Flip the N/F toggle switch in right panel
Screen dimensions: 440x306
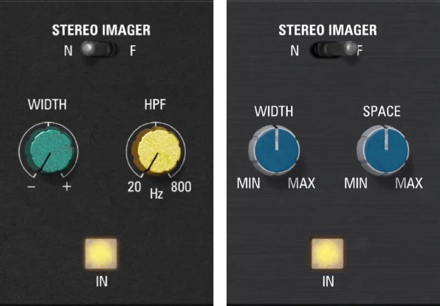333,49
